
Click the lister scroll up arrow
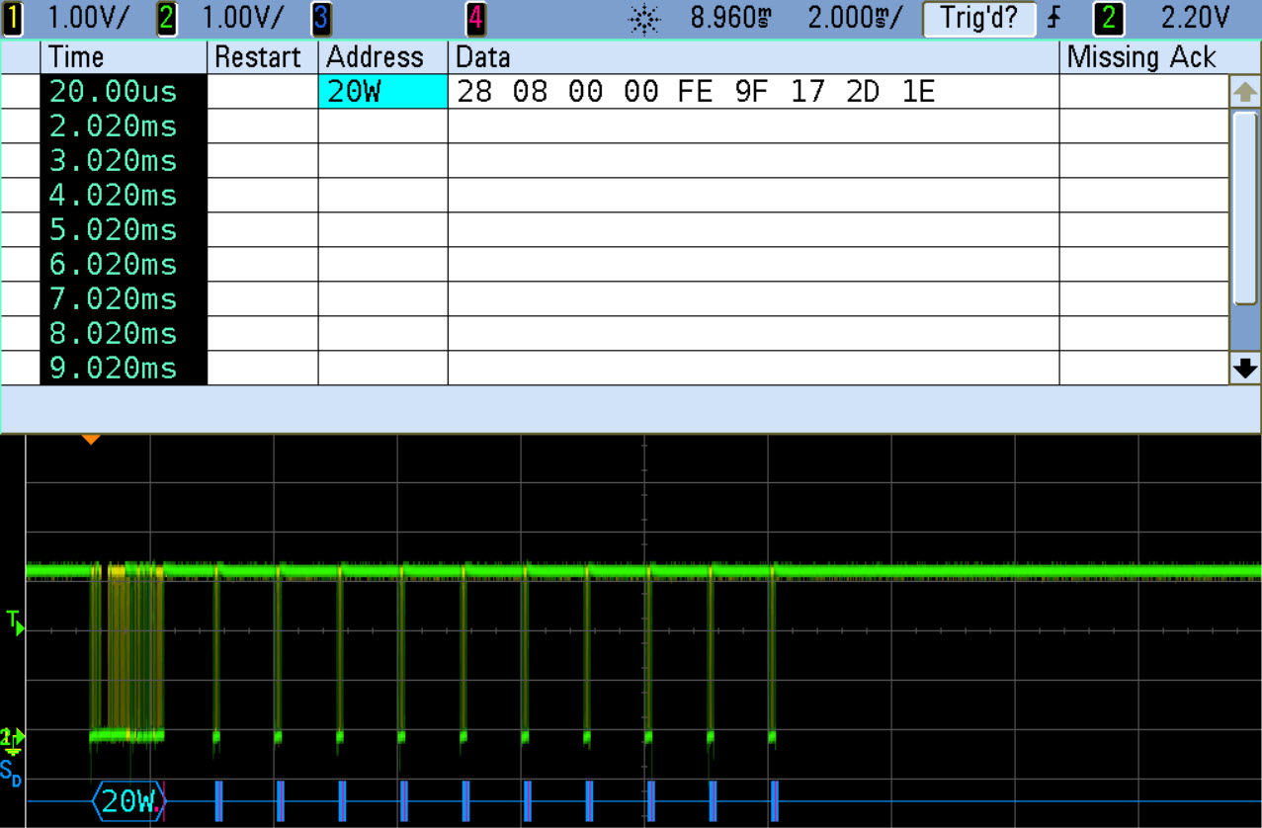click(x=1245, y=92)
